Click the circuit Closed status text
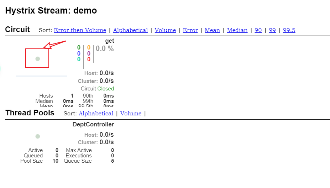The width and height of the screenshot is (330, 188). click(x=106, y=89)
